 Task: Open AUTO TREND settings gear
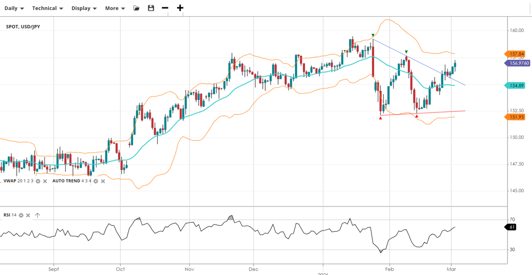pyautogui.click(x=96, y=181)
